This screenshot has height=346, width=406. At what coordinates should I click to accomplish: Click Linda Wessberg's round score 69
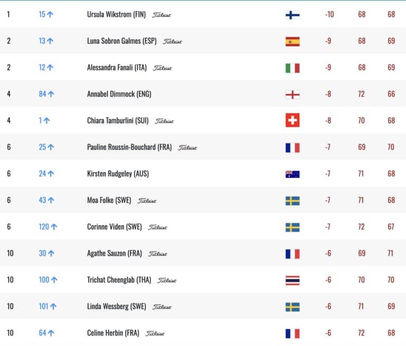click(x=391, y=306)
